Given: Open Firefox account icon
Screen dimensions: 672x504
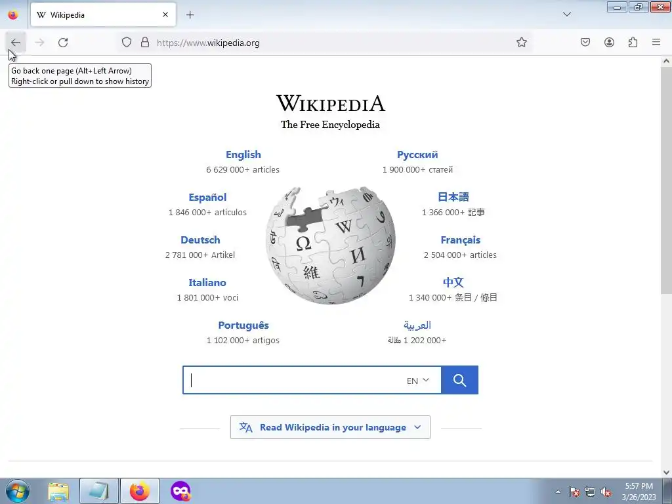Looking at the screenshot, I should 609,42.
